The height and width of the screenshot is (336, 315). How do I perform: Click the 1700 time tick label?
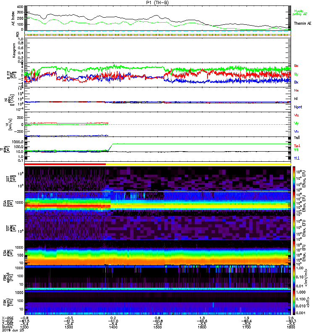[247, 327]
